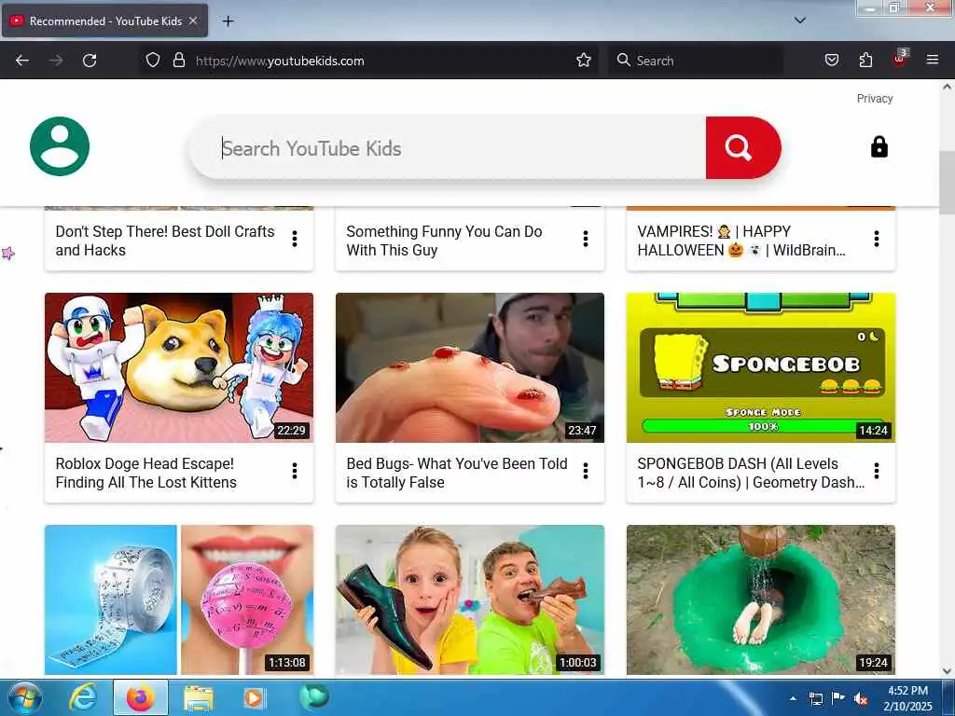Viewport: 955px width, 716px height.
Task: Open a new tab with plus button
Action: (x=228, y=21)
